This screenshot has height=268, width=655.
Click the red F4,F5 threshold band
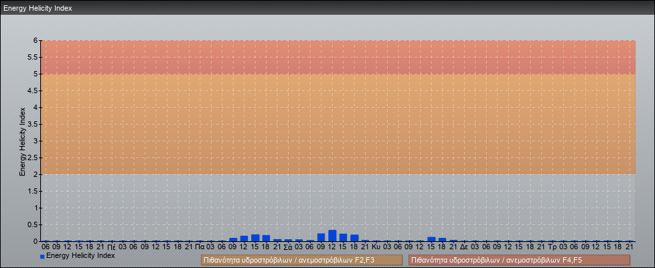coord(338,57)
